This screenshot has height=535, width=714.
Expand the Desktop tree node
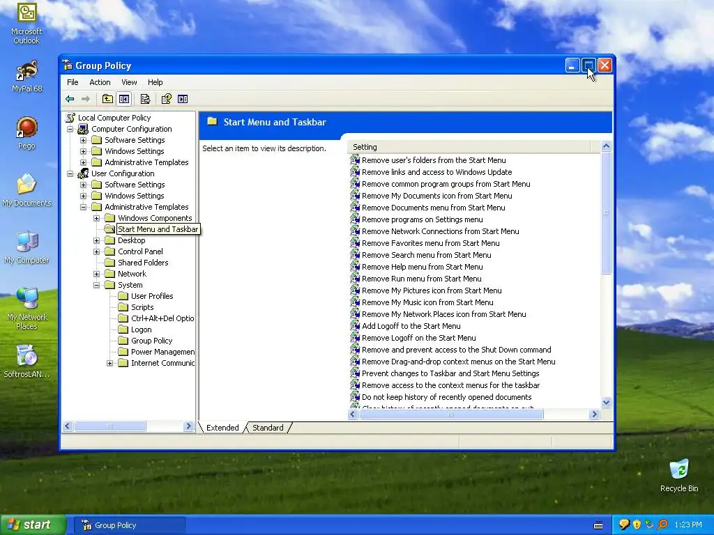[96, 240]
